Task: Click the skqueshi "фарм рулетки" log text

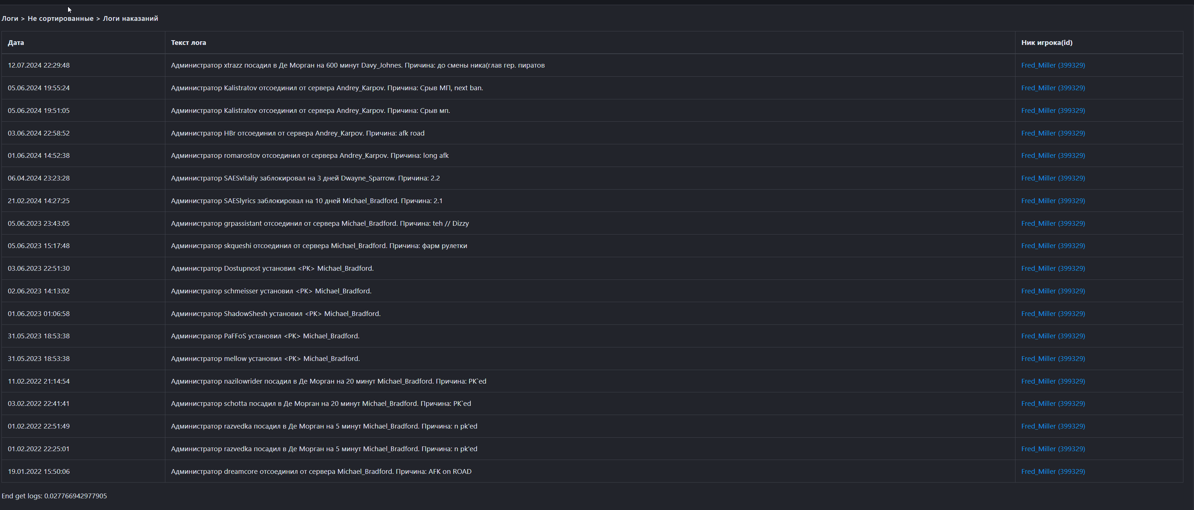Action: (x=319, y=246)
